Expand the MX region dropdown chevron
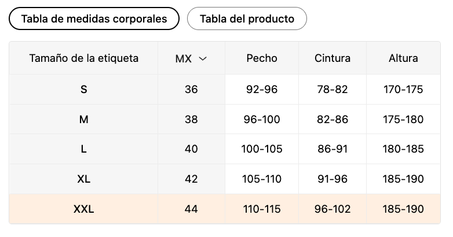The height and width of the screenshot is (237, 453). pyautogui.click(x=203, y=58)
